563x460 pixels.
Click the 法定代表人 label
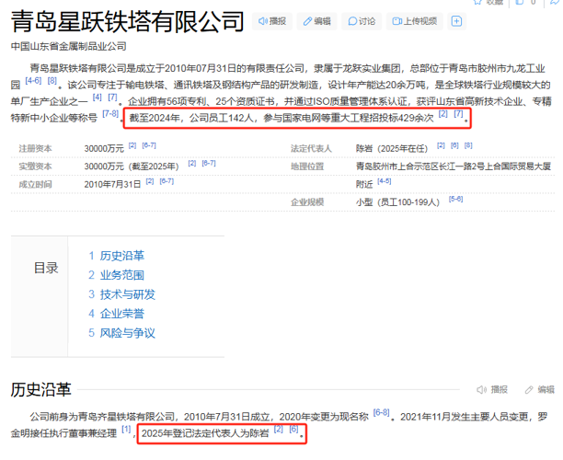311,149
